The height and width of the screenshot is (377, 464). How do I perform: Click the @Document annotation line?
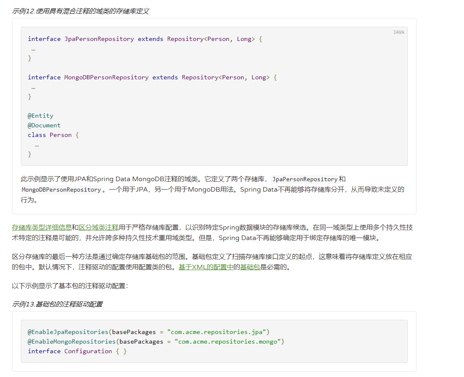(44, 125)
